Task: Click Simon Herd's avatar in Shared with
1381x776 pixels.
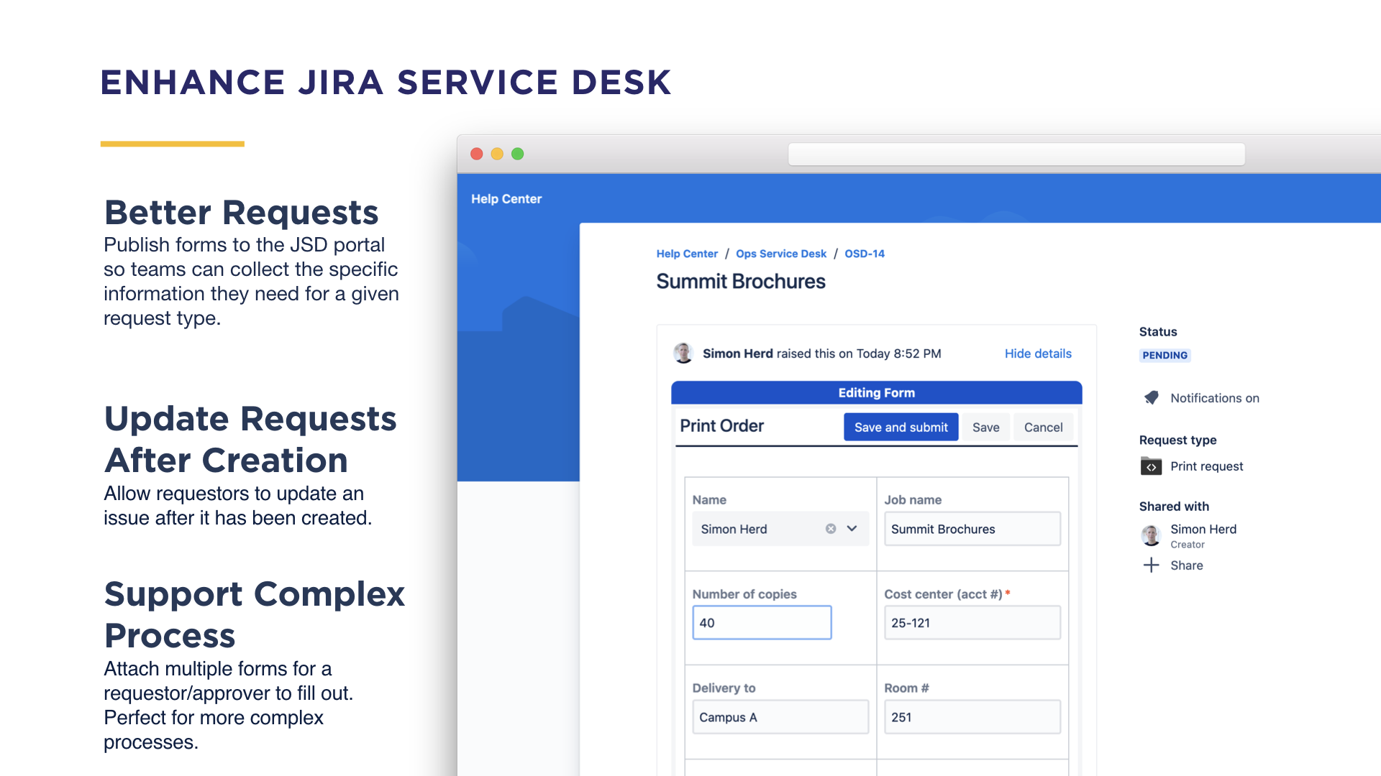Action: 1151,535
